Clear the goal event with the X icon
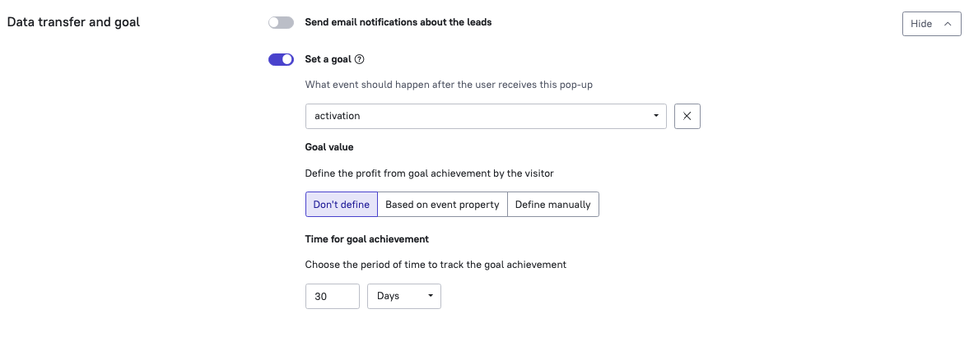The image size is (969, 337). pos(687,116)
